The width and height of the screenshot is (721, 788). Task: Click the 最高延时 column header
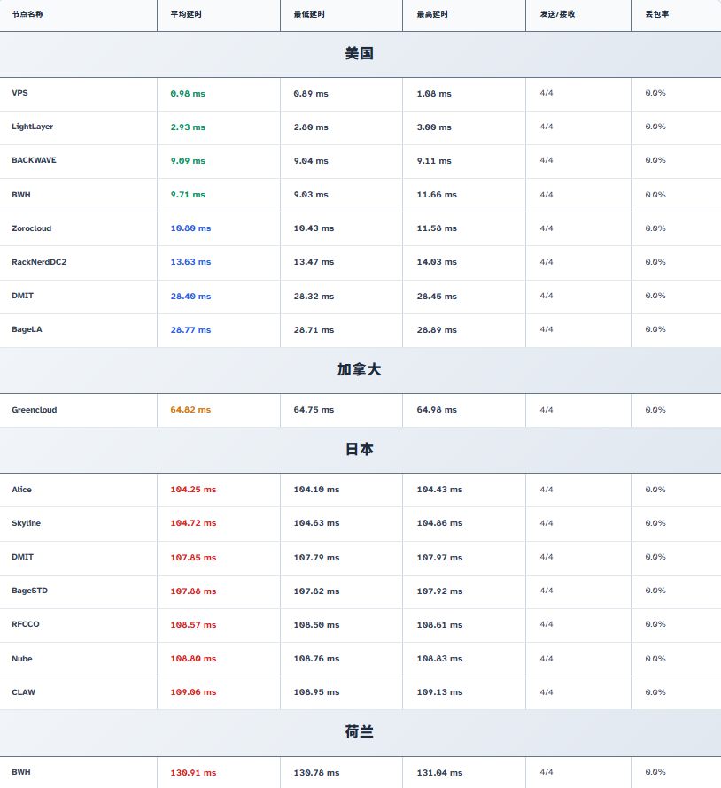pyautogui.click(x=432, y=14)
